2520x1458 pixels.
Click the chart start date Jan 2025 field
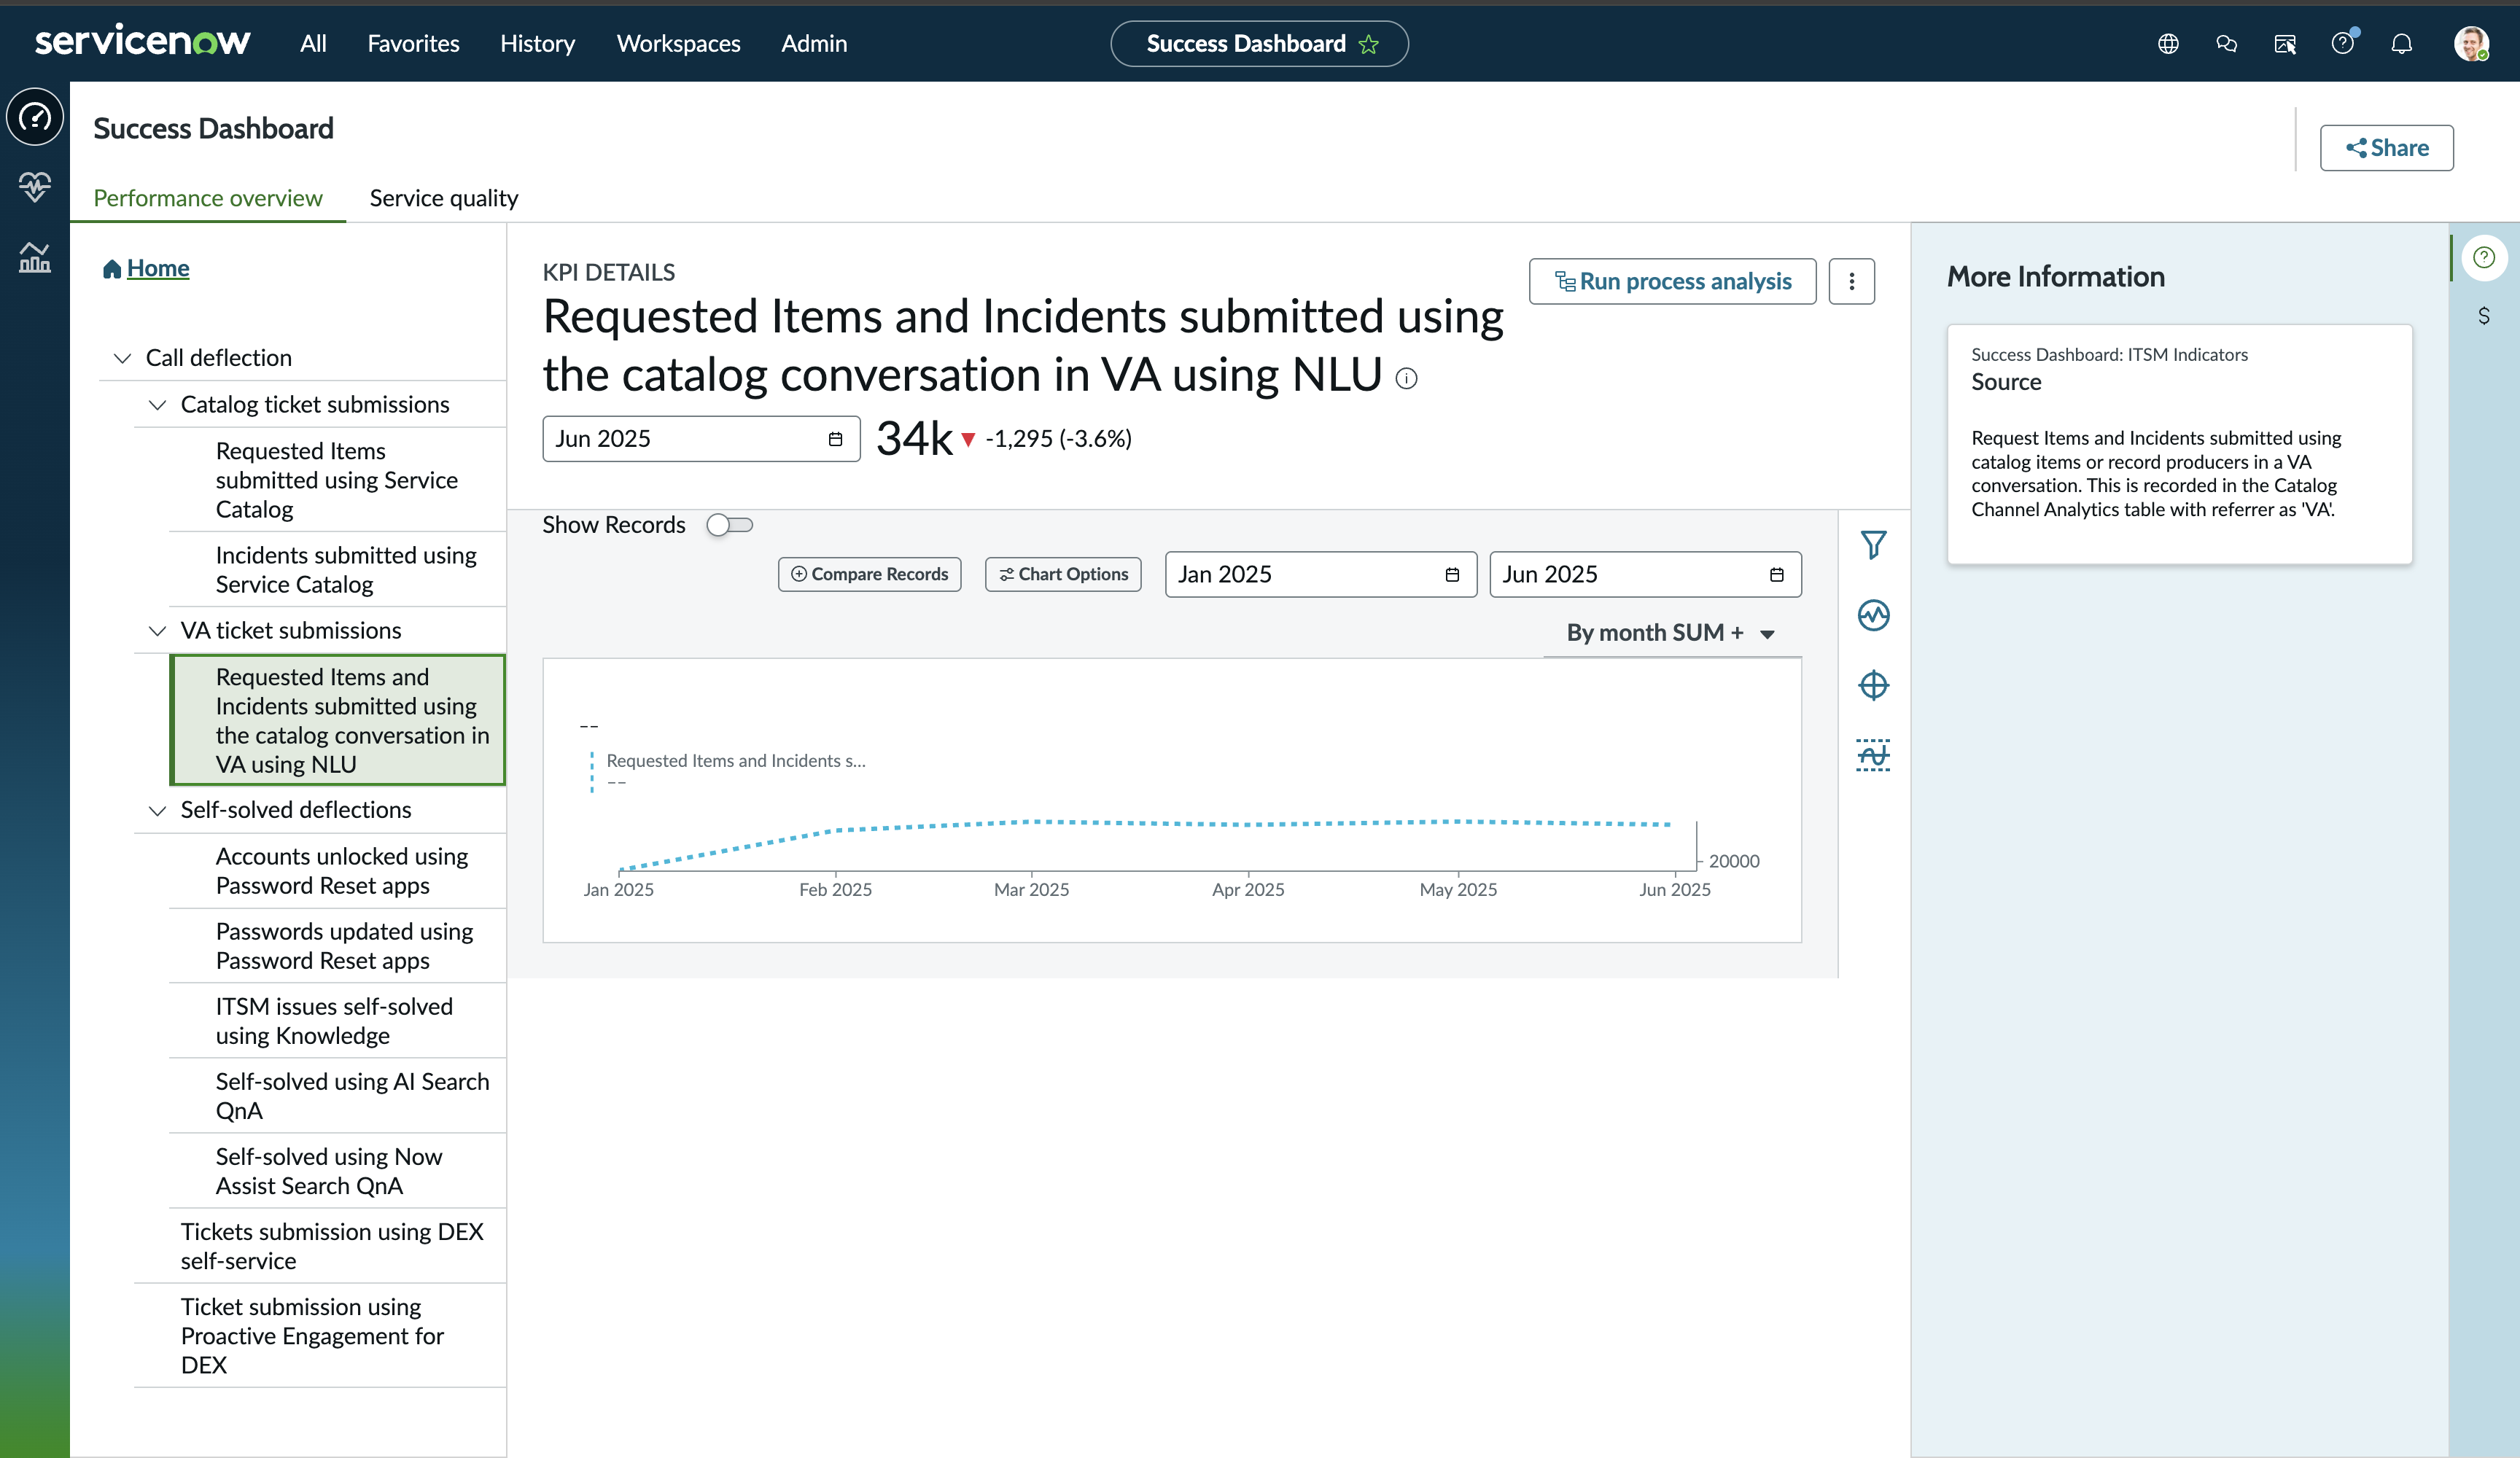click(x=1320, y=575)
